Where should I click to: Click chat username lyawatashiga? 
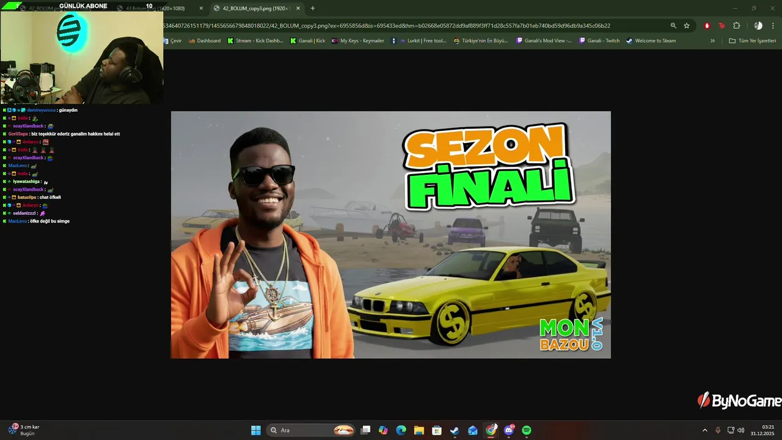point(27,182)
